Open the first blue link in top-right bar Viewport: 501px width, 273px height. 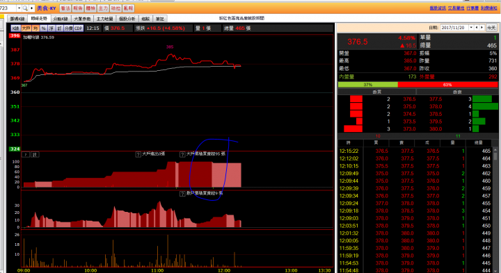coord(438,8)
